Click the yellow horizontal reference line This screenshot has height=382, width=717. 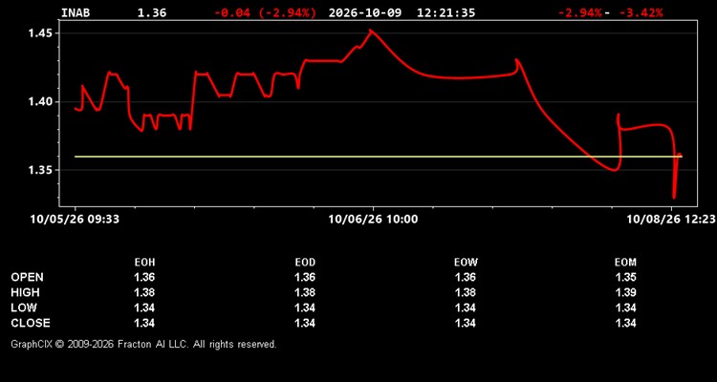(379, 157)
